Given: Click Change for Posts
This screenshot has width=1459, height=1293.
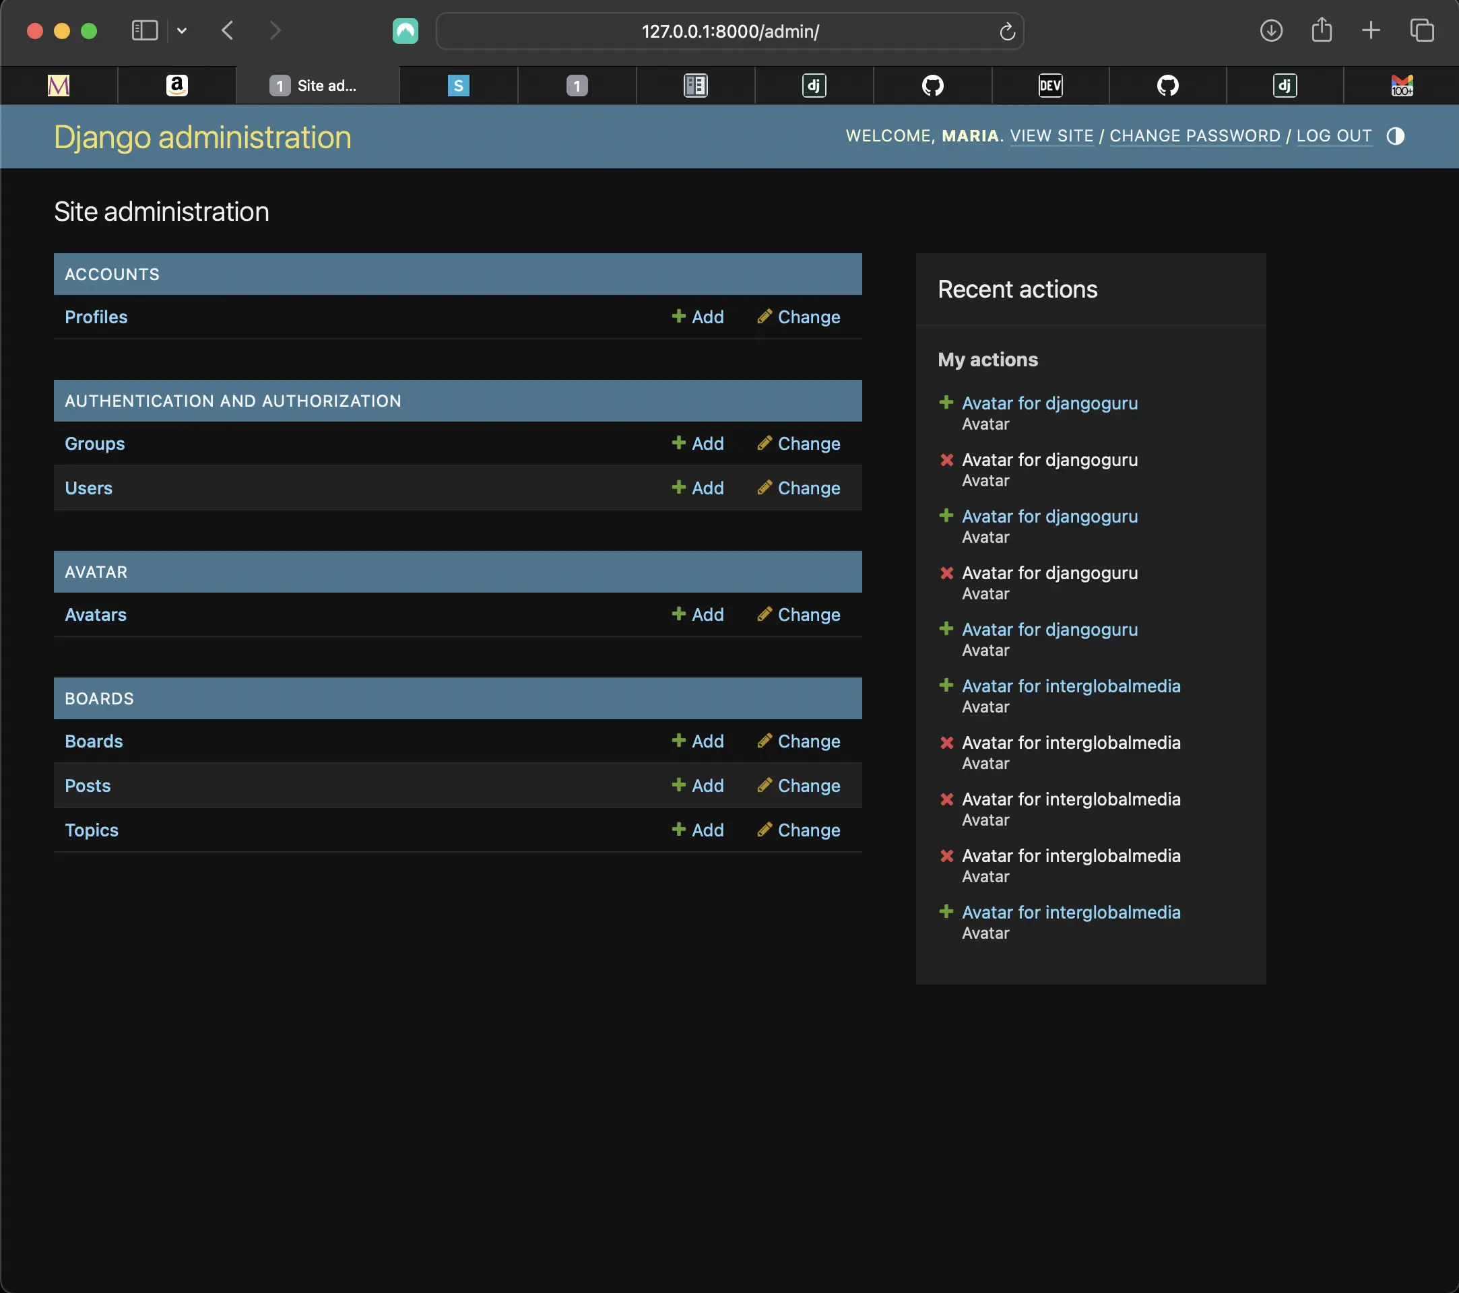Looking at the screenshot, I should point(799,786).
